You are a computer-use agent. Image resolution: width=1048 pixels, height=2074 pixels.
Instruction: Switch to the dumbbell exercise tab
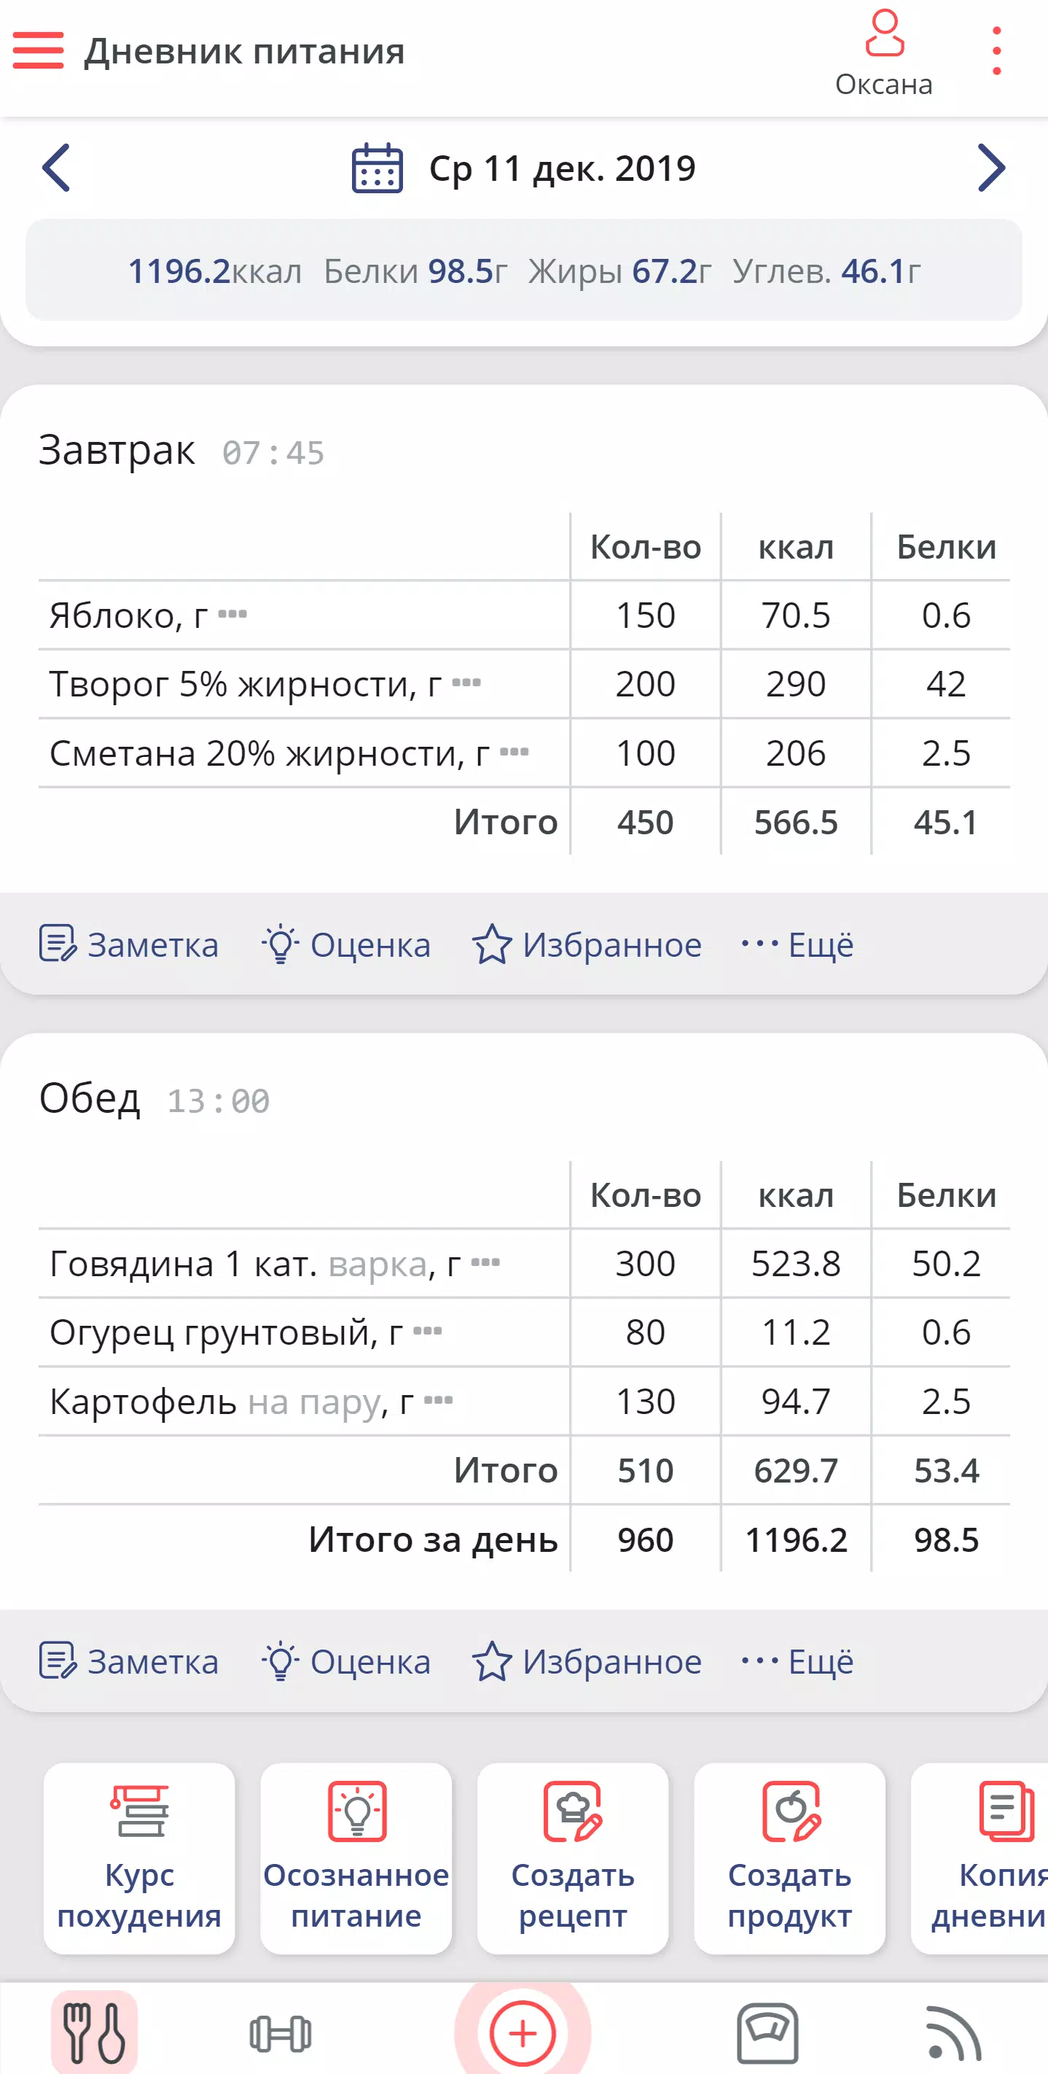[x=280, y=2033]
